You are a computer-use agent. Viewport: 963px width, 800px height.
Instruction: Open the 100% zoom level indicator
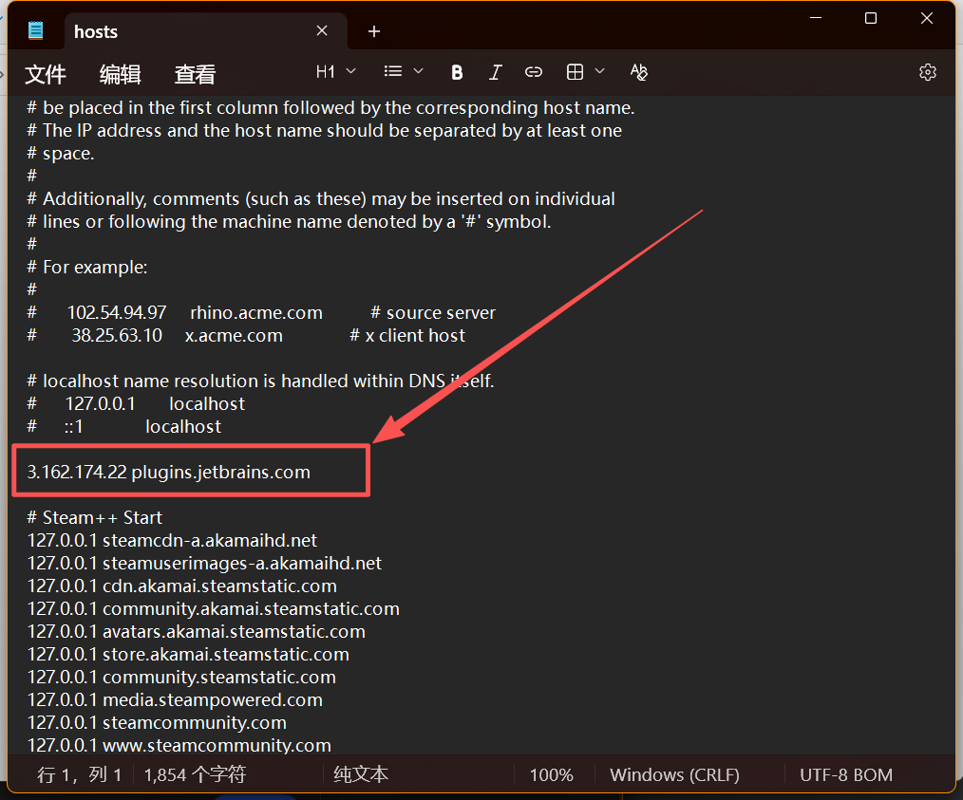(x=552, y=774)
